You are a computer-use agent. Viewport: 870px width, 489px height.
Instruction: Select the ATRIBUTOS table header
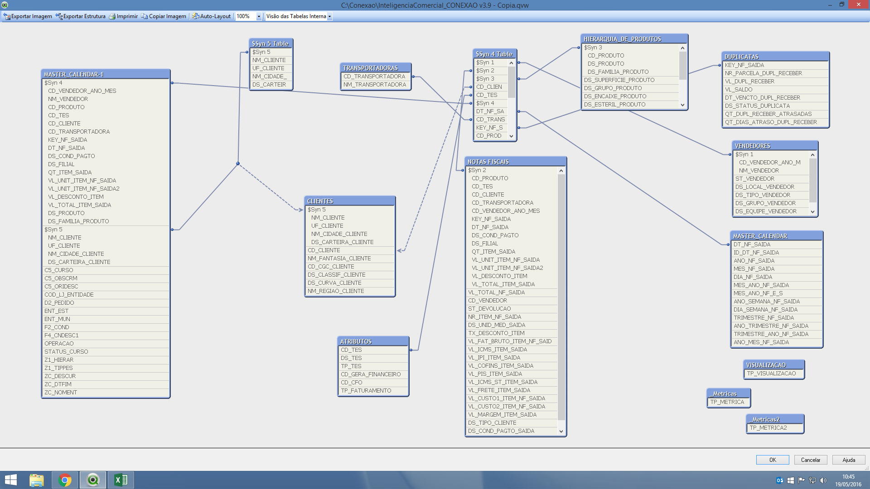pos(373,341)
